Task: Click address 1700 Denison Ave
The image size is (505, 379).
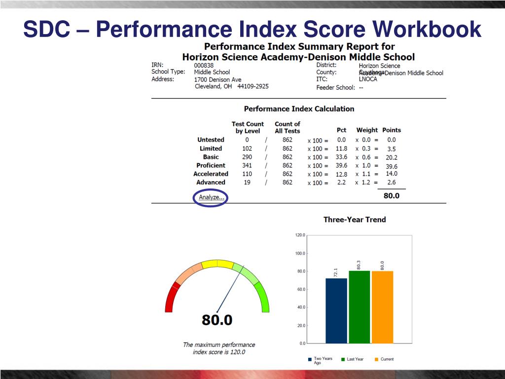Action: 217,79
